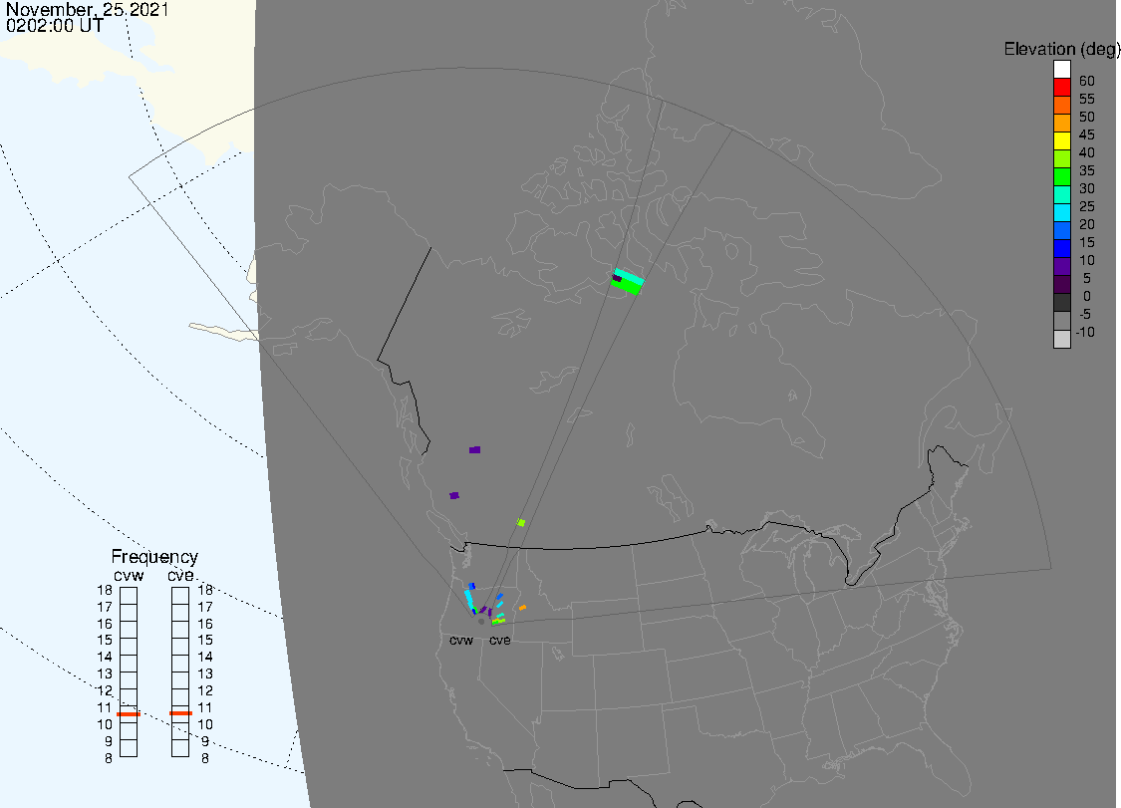Click the radar site dot above cvw label
Viewport: 1121px width, 808px height.
[x=481, y=622]
